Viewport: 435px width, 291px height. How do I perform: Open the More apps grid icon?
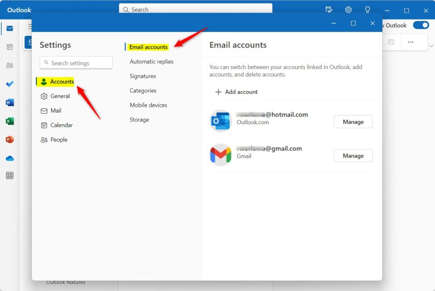(10, 176)
